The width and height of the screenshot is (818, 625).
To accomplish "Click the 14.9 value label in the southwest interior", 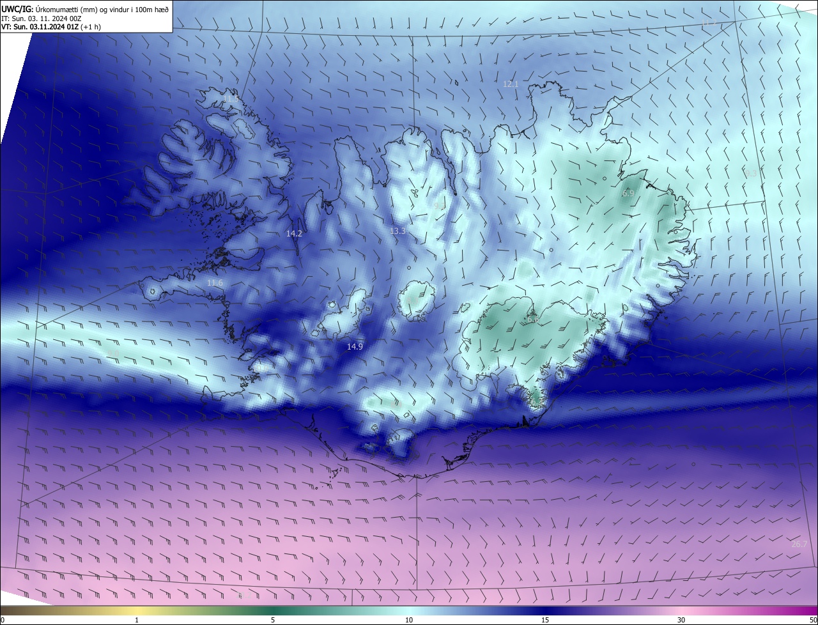I will click(355, 346).
